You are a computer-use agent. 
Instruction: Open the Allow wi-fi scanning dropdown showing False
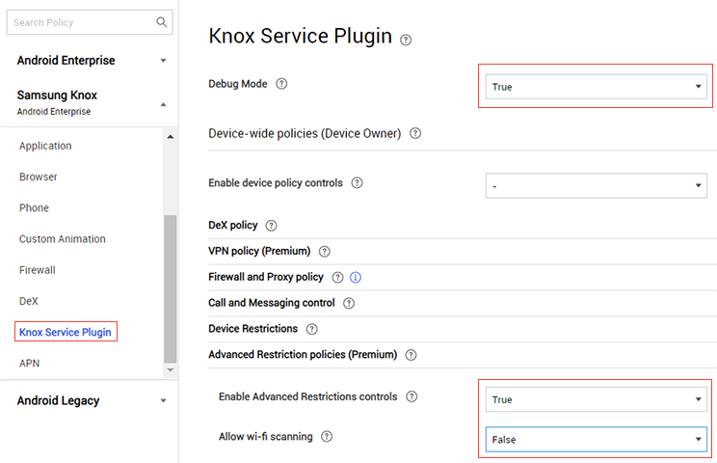[x=596, y=439]
